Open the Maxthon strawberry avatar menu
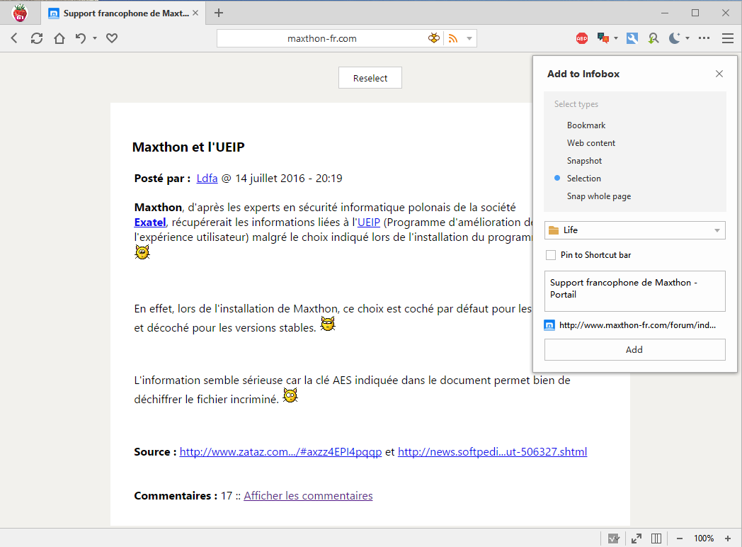The width and height of the screenshot is (742, 547). click(20, 13)
